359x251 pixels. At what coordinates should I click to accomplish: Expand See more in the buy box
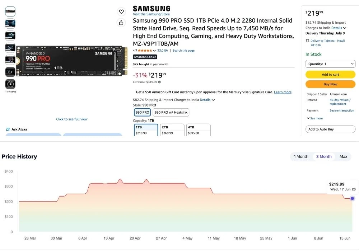tap(315, 118)
